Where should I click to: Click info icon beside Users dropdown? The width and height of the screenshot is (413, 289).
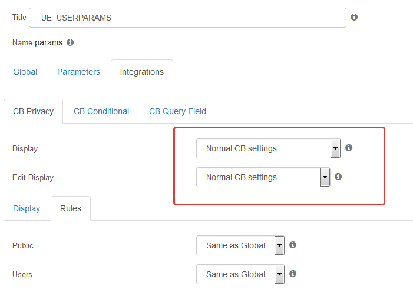click(x=293, y=274)
